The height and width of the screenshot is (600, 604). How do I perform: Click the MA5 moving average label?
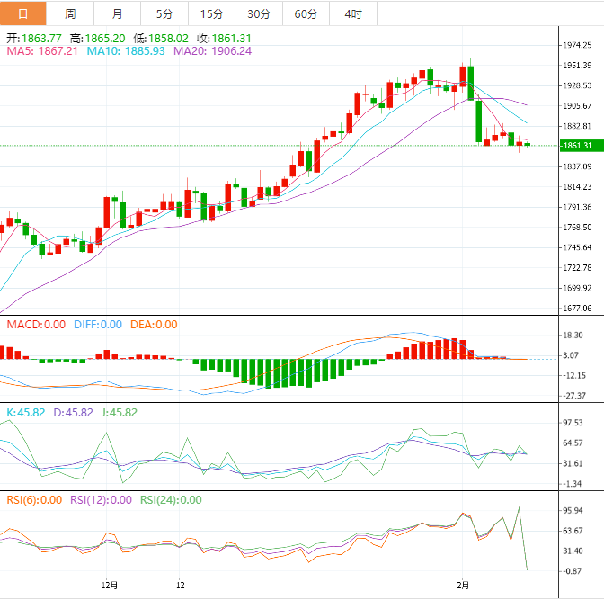tap(43, 51)
